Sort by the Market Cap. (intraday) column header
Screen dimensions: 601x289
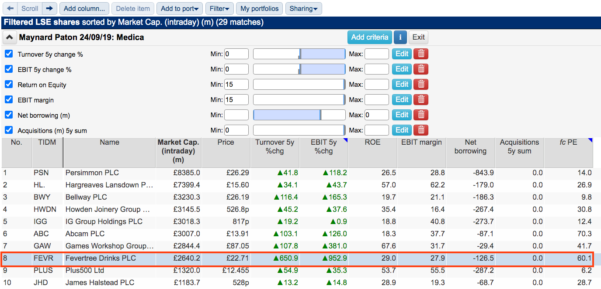[178, 152]
